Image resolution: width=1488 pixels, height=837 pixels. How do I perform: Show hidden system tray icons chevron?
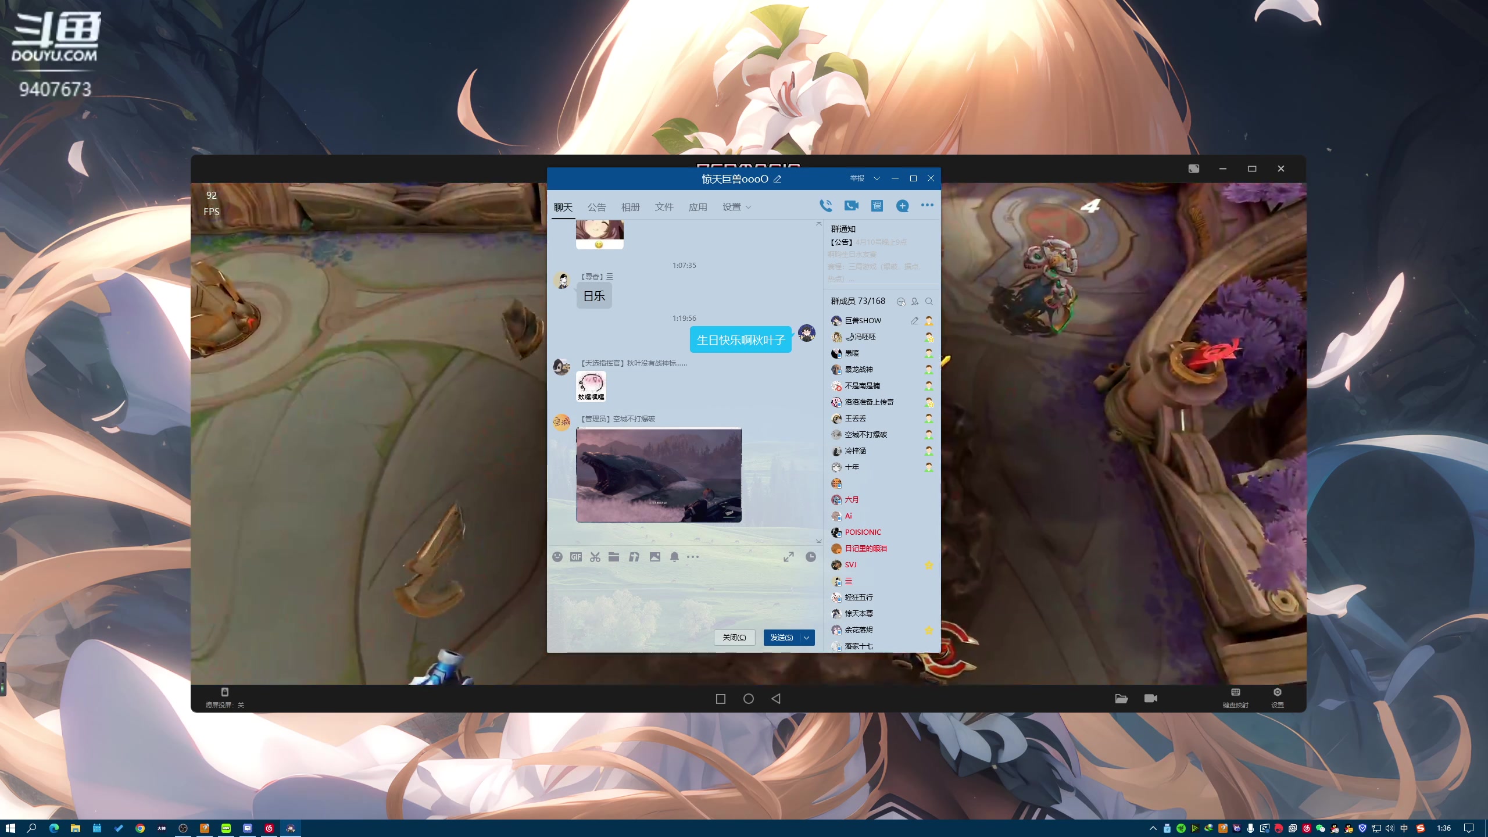pos(1153,828)
